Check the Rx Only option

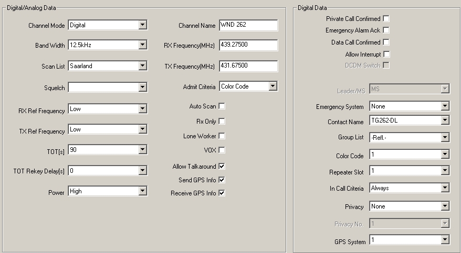pos(222,121)
